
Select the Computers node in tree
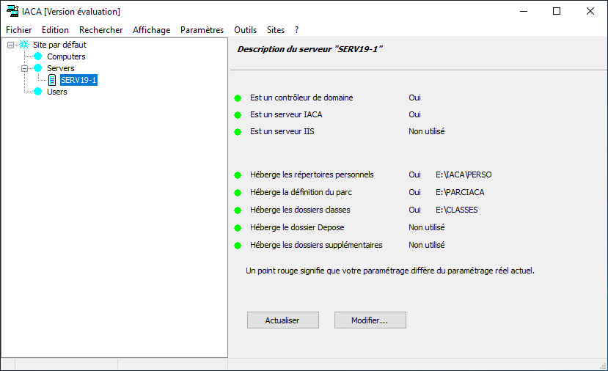[x=66, y=56]
